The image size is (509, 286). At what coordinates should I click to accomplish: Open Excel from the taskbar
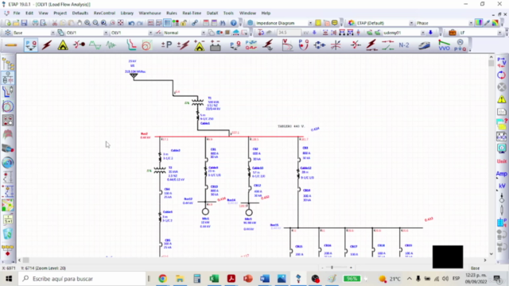(x=214, y=279)
